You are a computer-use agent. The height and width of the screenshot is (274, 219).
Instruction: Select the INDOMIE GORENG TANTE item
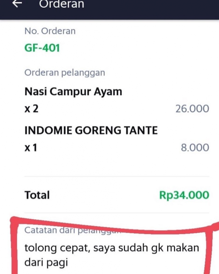tap(91, 130)
